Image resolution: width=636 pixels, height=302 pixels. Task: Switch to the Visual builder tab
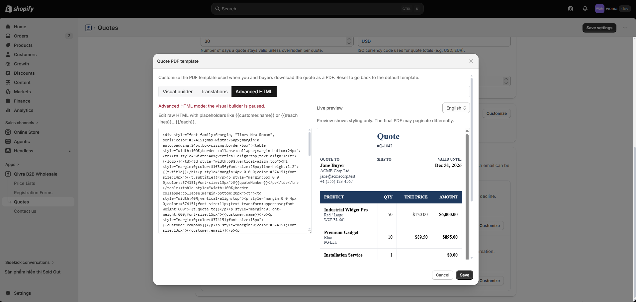coord(178,92)
